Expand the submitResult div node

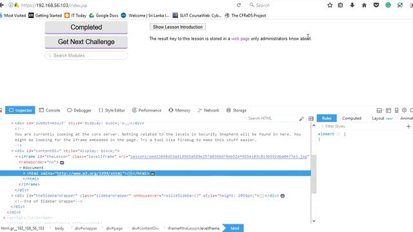(12, 123)
